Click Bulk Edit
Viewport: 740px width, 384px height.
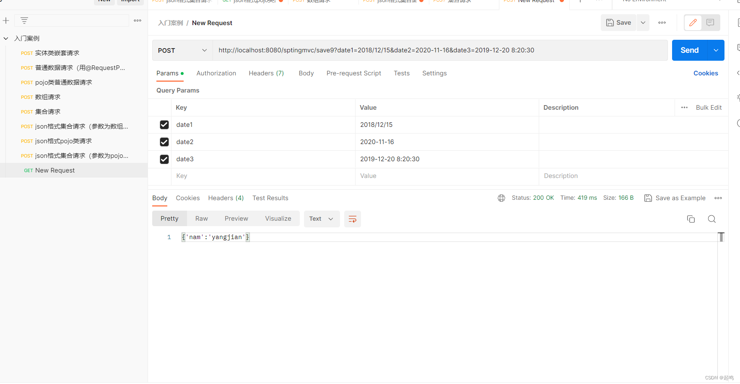tap(709, 108)
